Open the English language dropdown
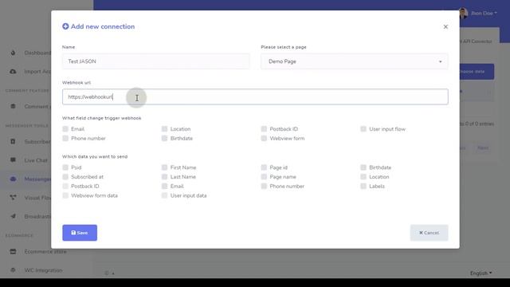 click(x=481, y=273)
